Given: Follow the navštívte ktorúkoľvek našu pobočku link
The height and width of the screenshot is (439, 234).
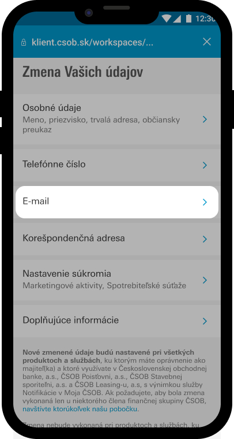Looking at the screenshot, I should tap(80, 409).
